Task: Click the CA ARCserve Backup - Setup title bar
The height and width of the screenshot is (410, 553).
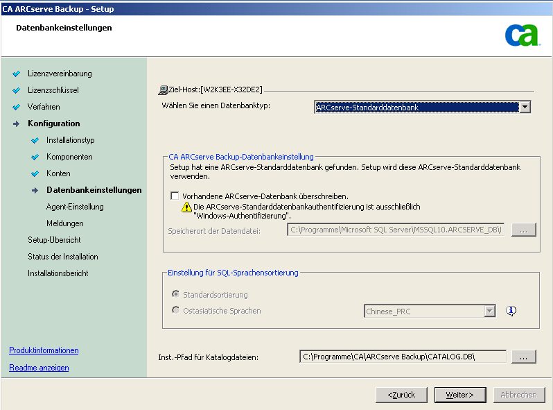Action: click(276, 9)
